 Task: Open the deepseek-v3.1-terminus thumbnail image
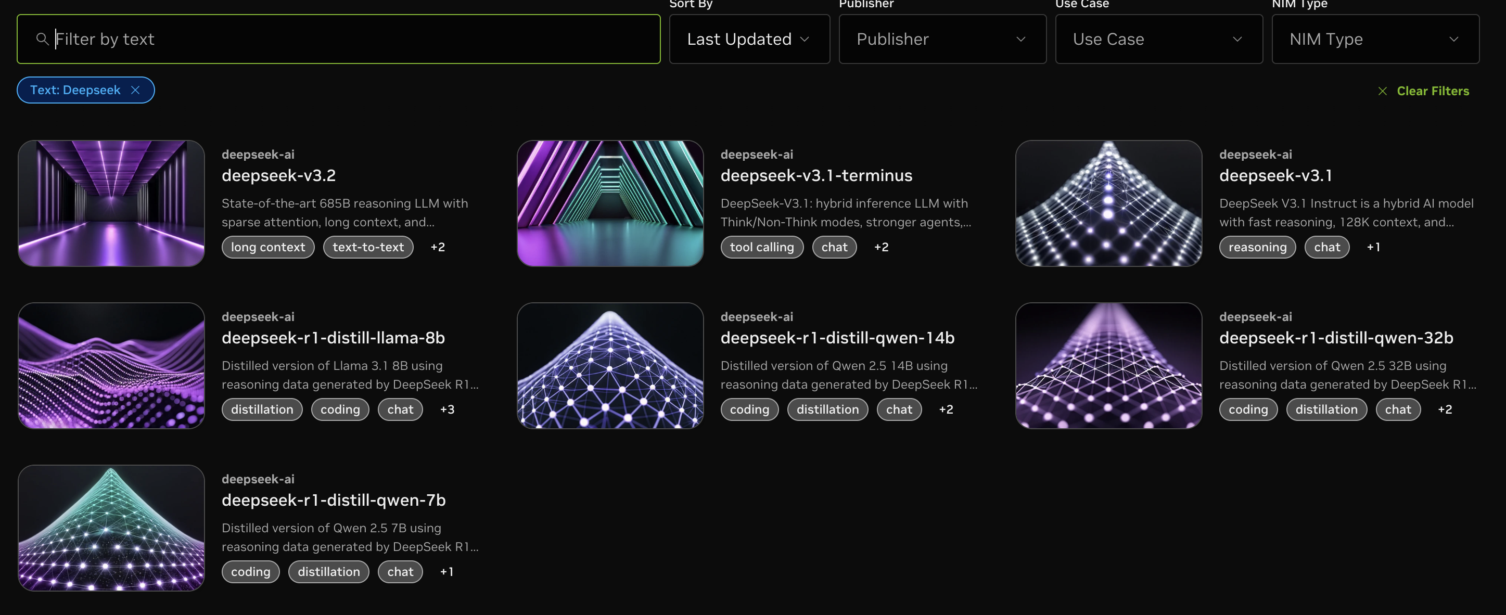click(x=610, y=203)
